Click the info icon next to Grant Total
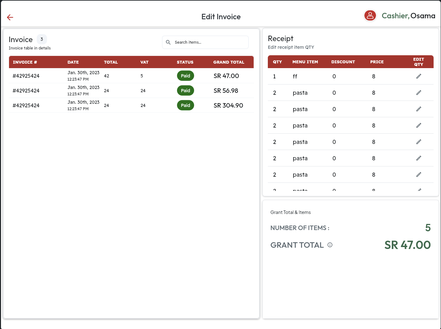 point(330,245)
